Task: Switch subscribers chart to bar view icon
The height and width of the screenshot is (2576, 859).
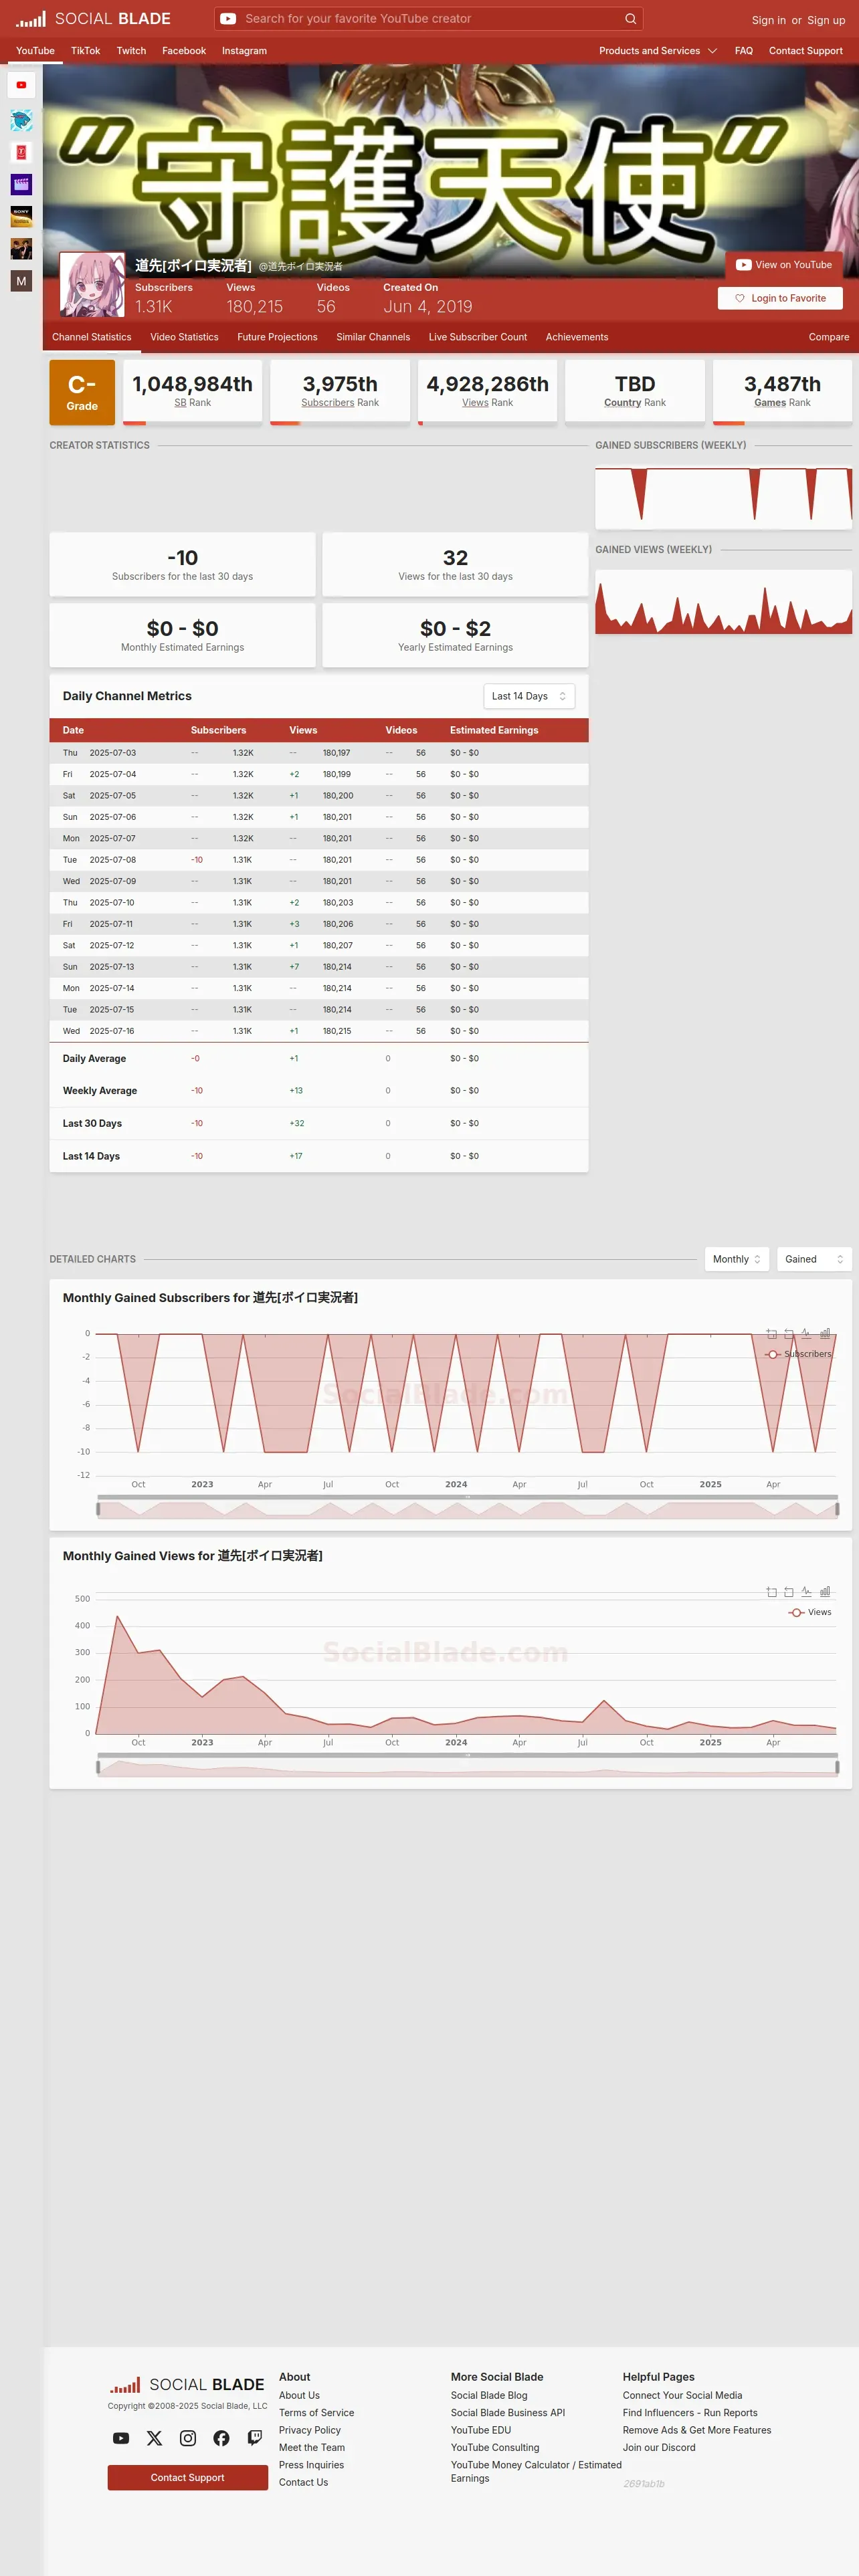Action: tap(825, 1334)
